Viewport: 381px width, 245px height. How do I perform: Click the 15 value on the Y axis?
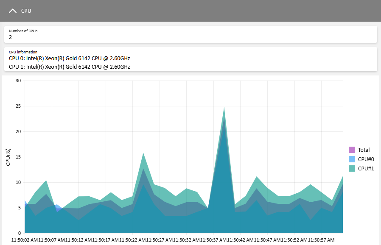[x=18, y=157]
